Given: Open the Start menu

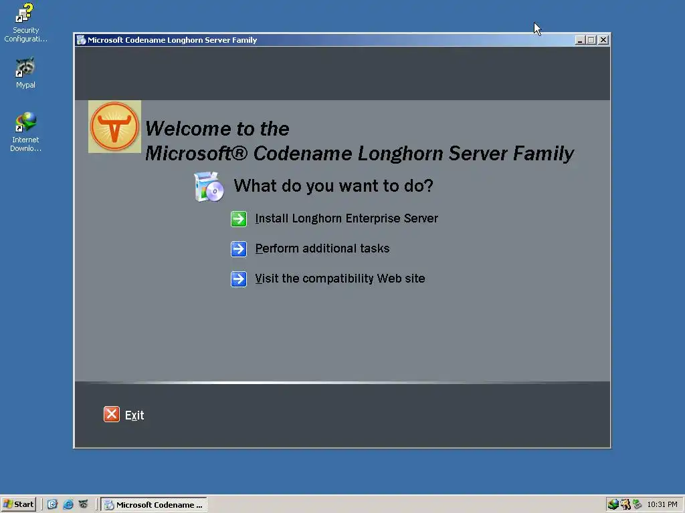Looking at the screenshot, I should 18,505.
